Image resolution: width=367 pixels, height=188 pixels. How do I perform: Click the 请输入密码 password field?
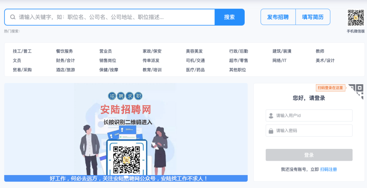(x=313, y=131)
